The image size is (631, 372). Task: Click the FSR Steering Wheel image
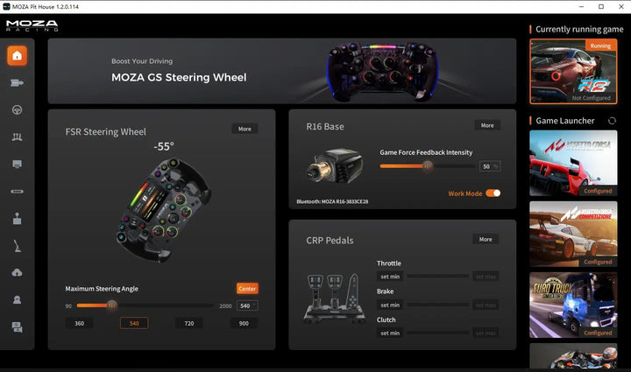[163, 209]
